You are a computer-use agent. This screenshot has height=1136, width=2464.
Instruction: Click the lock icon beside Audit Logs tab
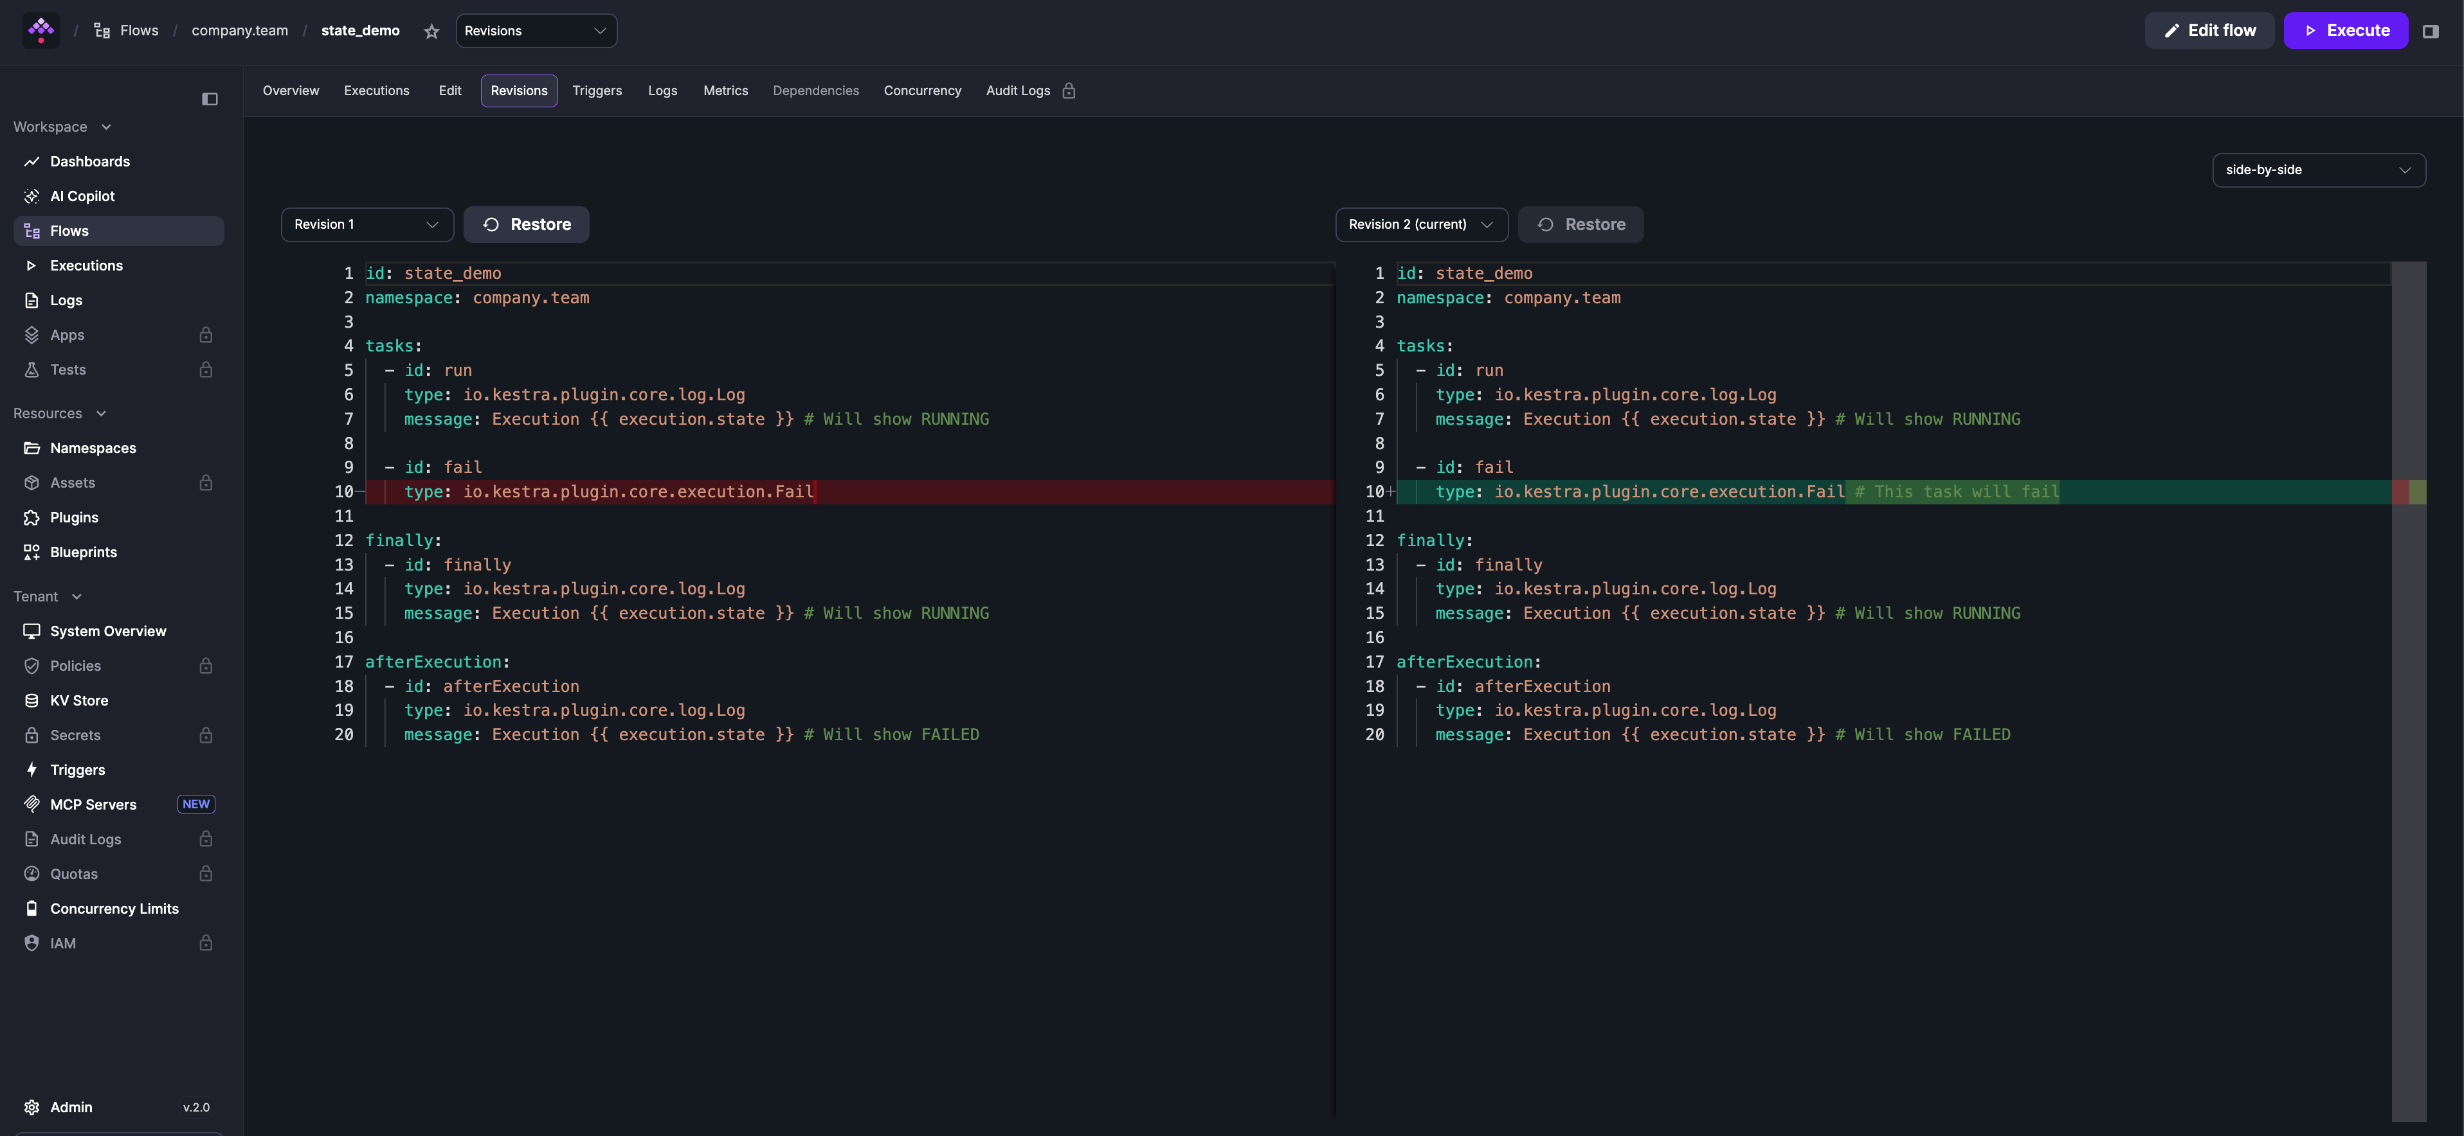(1069, 91)
